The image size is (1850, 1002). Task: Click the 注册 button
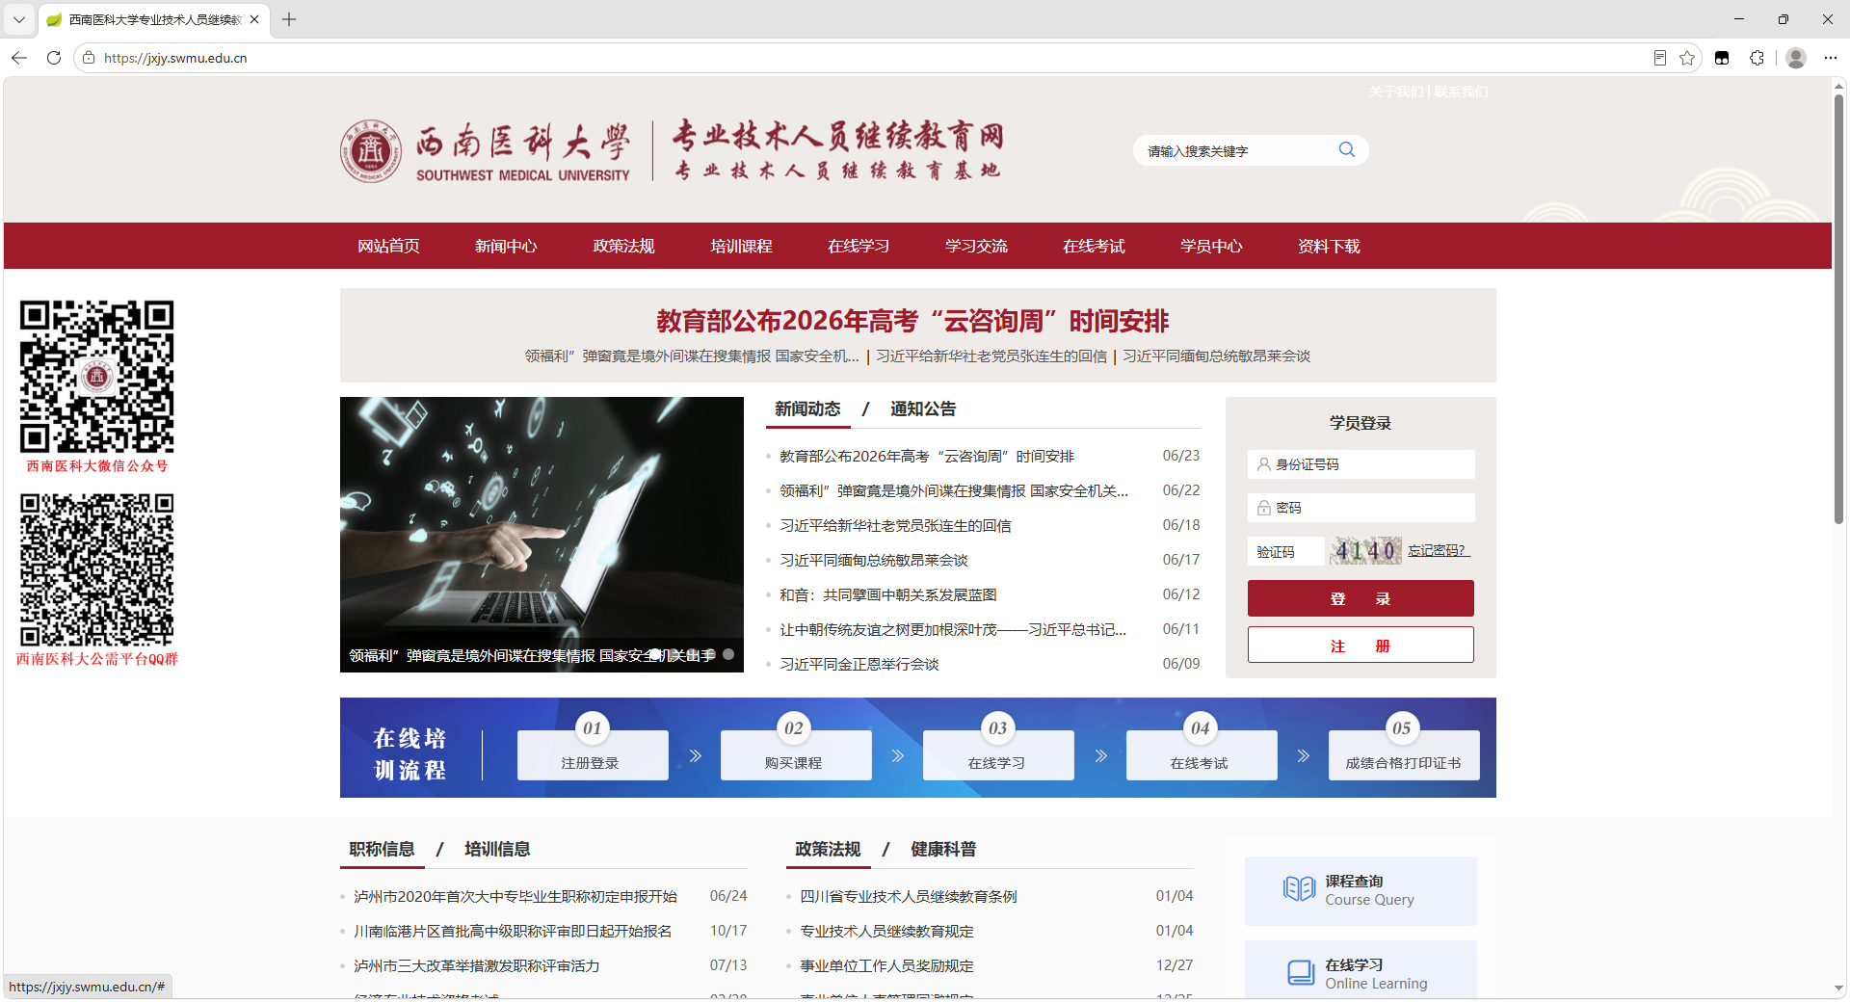[x=1361, y=645]
